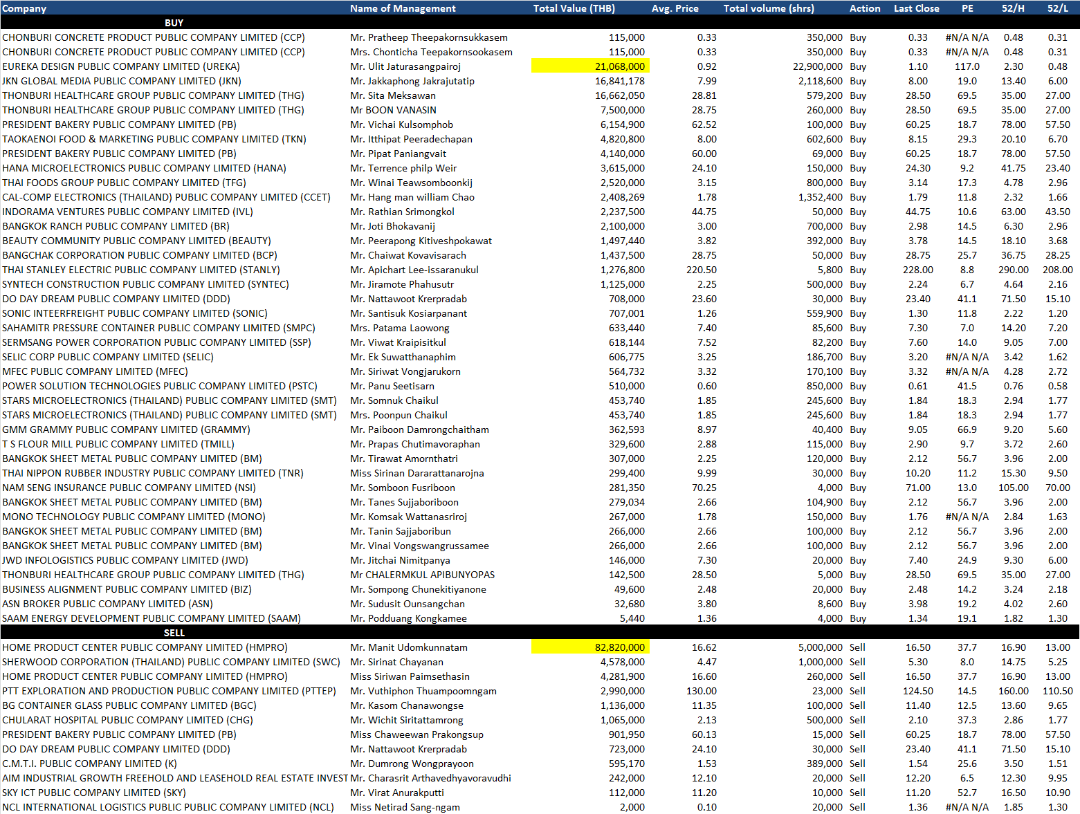Select BUSINESS ALIGNMENT (BIZ) cell

tap(127, 589)
